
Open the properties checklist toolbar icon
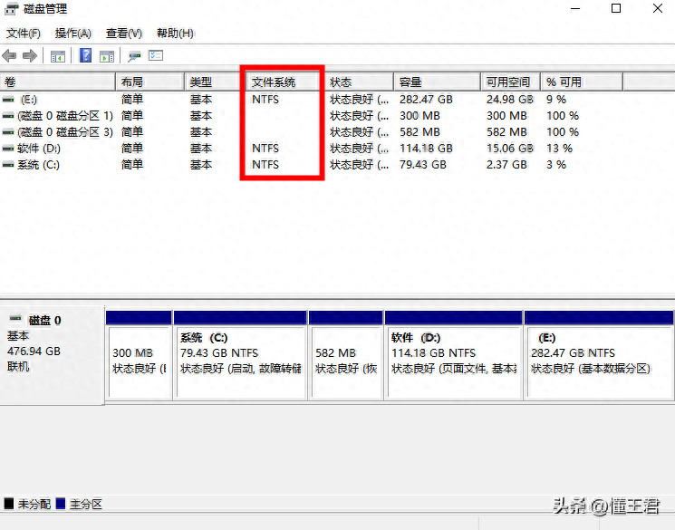coord(156,55)
